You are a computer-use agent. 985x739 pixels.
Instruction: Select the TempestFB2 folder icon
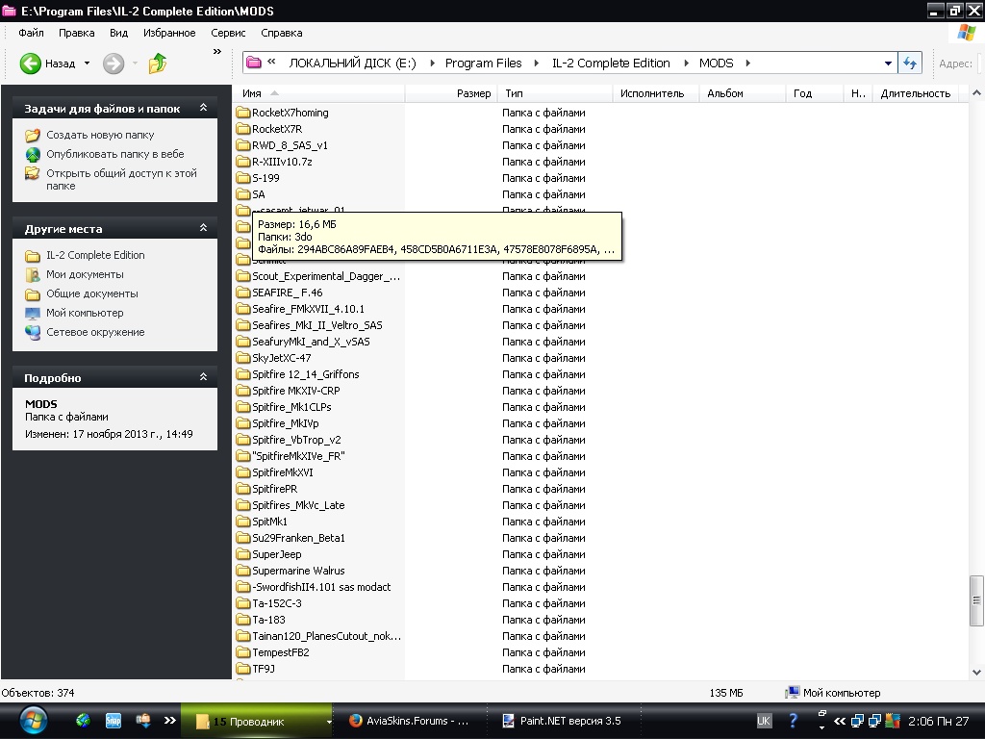pyautogui.click(x=243, y=651)
